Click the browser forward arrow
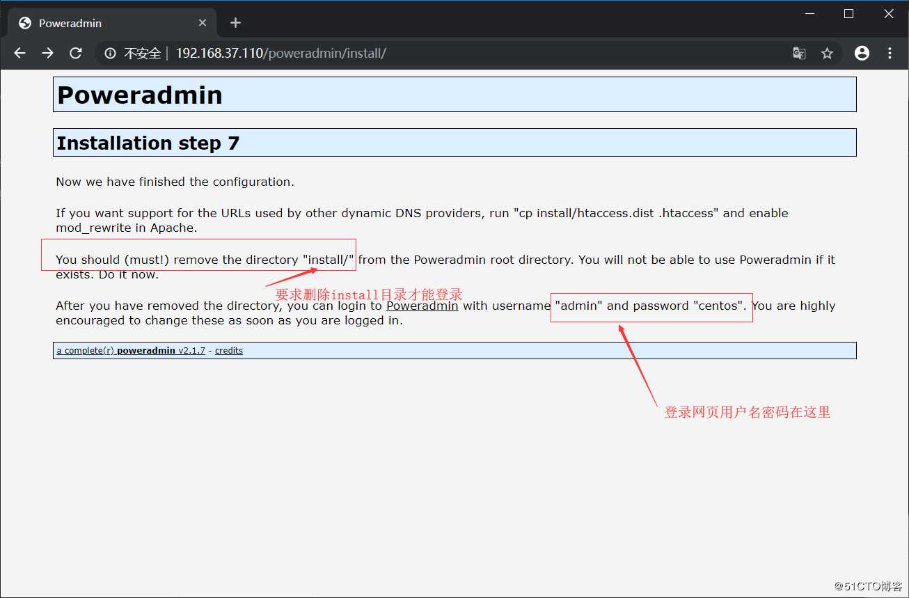This screenshot has height=598, width=909. (x=47, y=53)
